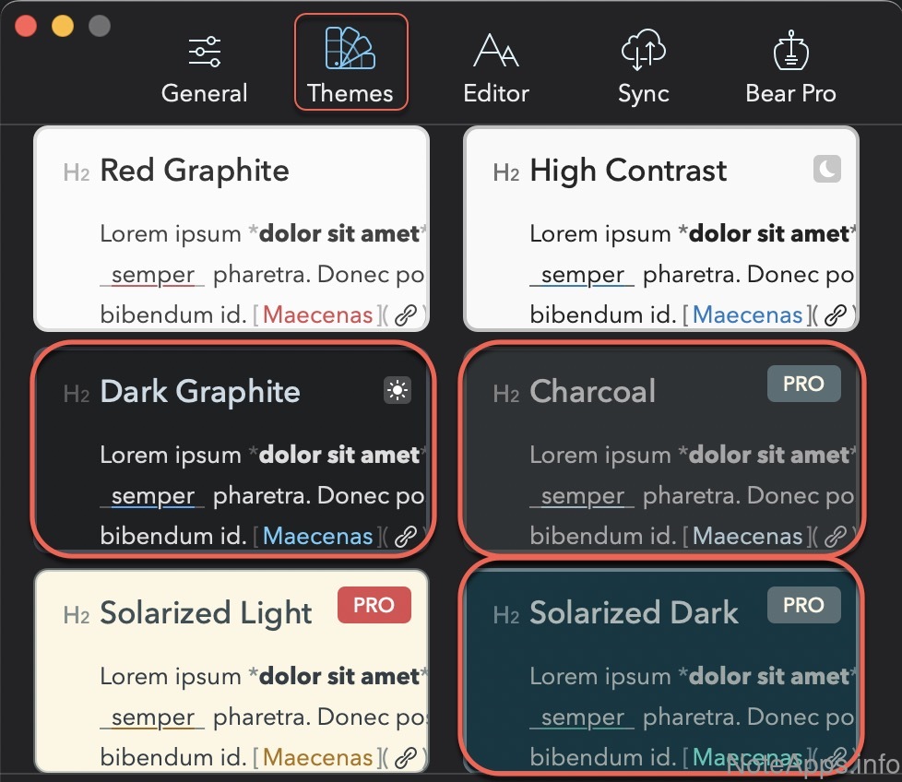Click the blue Maecenas link in High Contrast
The width and height of the screenshot is (902, 782).
pyautogui.click(x=747, y=315)
